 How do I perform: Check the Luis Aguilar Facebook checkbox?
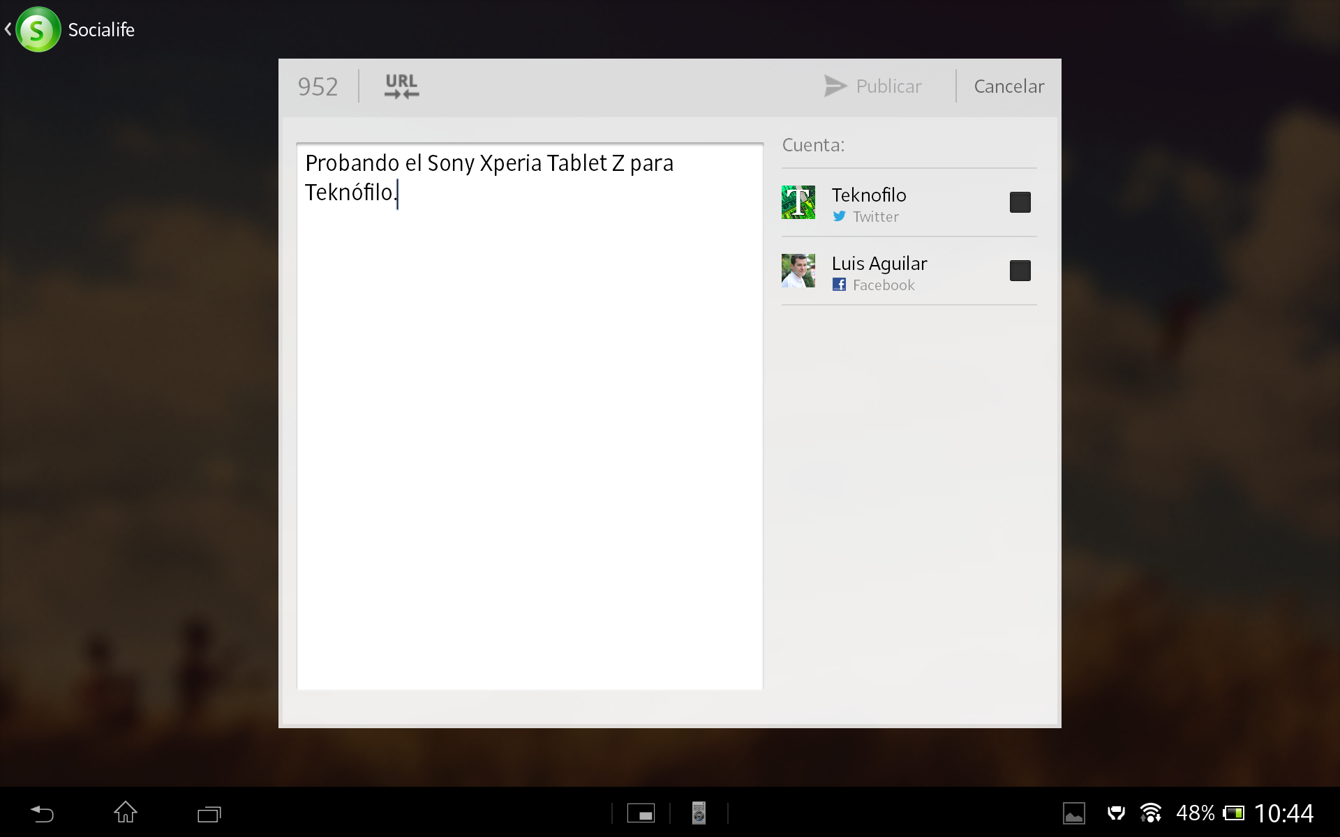click(x=1020, y=271)
